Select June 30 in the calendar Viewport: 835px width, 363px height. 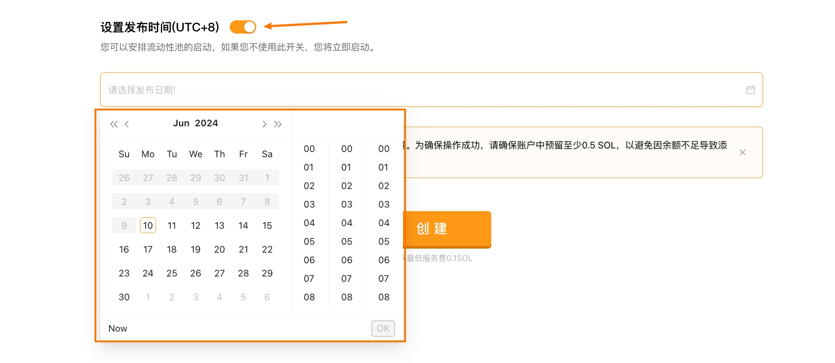(x=124, y=297)
